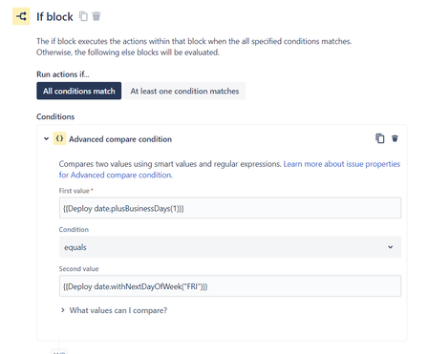This screenshot has height=354, width=428.
Task: Collapse the Advanced compare condition section
Action: [46, 138]
